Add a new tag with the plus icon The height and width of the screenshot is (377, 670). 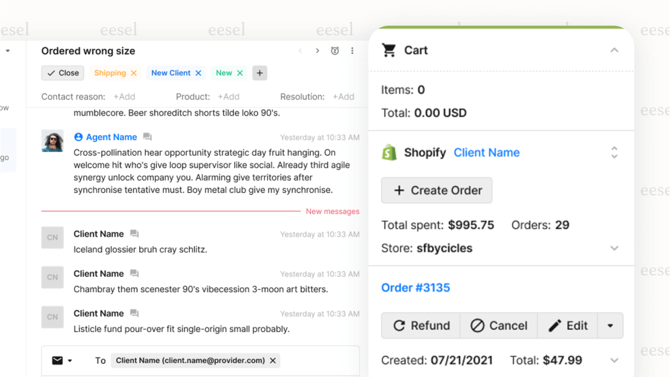[x=260, y=73]
